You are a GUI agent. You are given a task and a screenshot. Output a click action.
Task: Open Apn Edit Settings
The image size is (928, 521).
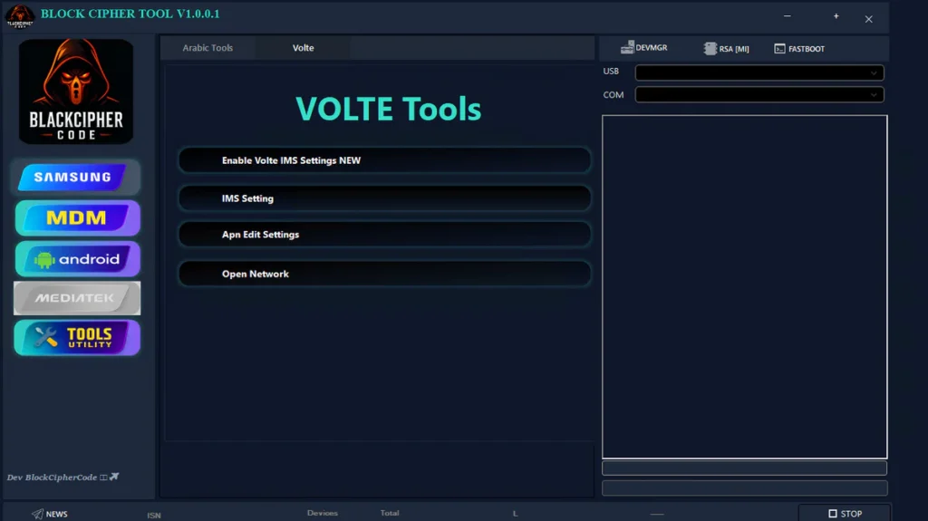[384, 235]
